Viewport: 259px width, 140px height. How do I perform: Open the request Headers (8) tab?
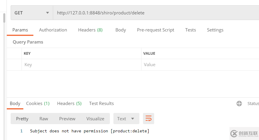pyautogui.click(x=90, y=30)
